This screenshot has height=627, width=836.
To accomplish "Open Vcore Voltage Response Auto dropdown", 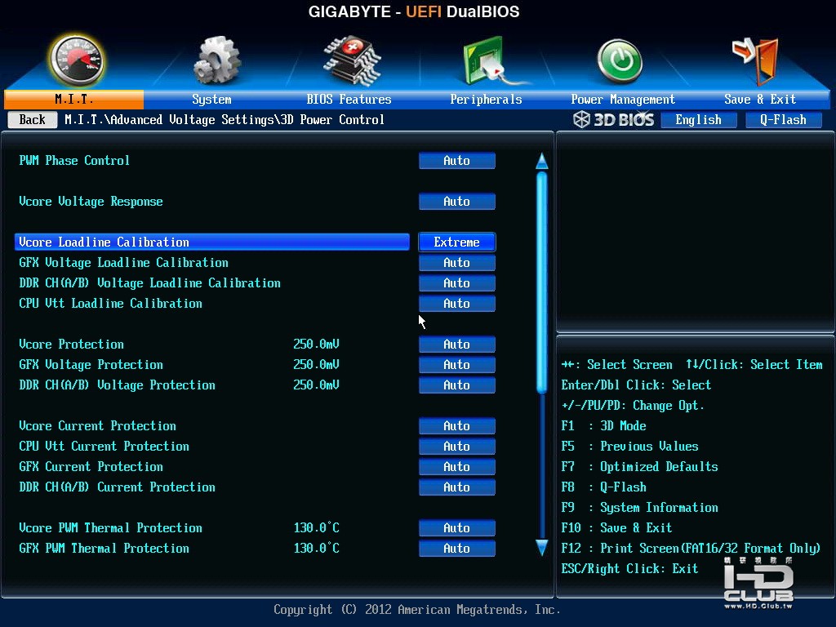I will click(457, 202).
